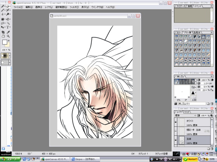The width and height of the screenshot is (217, 162).
Task: Select the Text tool
Action: [x=8, y=27]
